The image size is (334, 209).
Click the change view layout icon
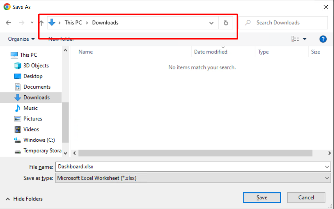pyautogui.click(x=295, y=39)
